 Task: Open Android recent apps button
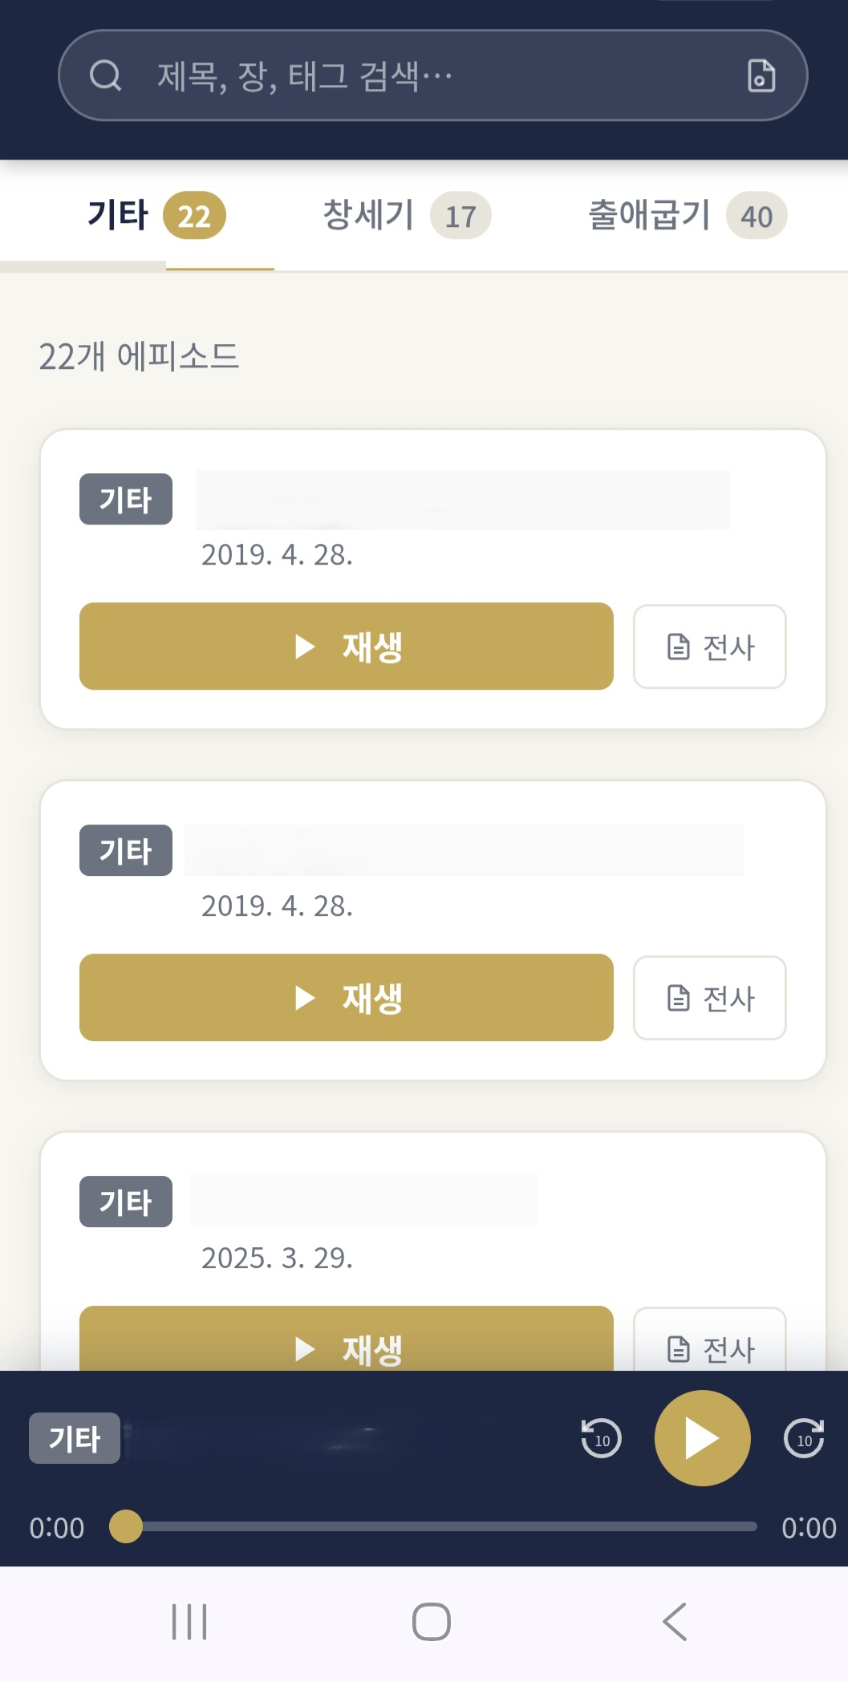(190, 1622)
